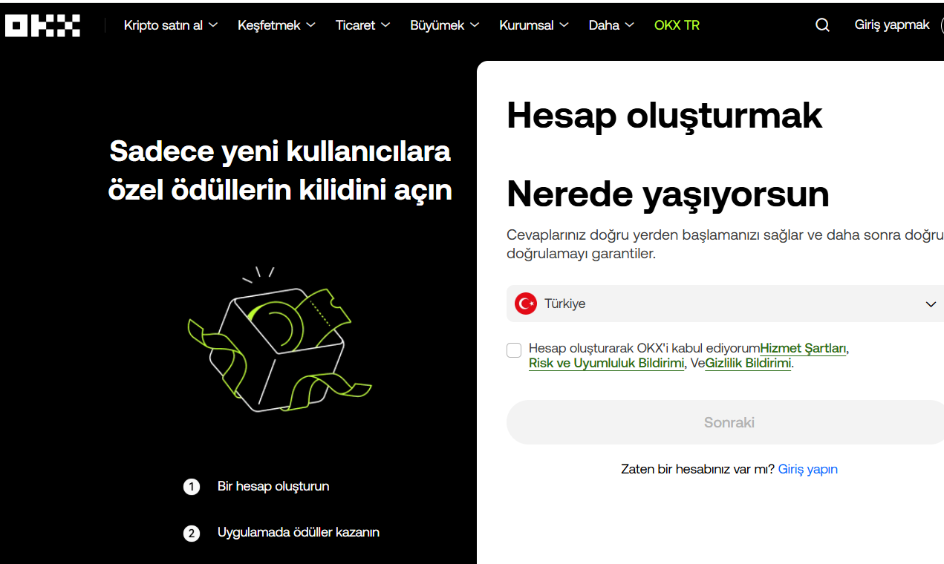Click the Giriş yapın link
The width and height of the screenshot is (944, 564).
pyautogui.click(x=808, y=469)
